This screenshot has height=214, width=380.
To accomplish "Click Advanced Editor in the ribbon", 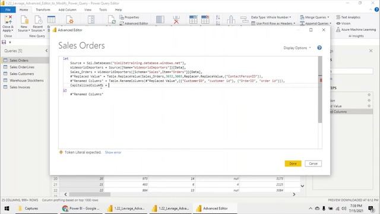I will tap(134, 23).
